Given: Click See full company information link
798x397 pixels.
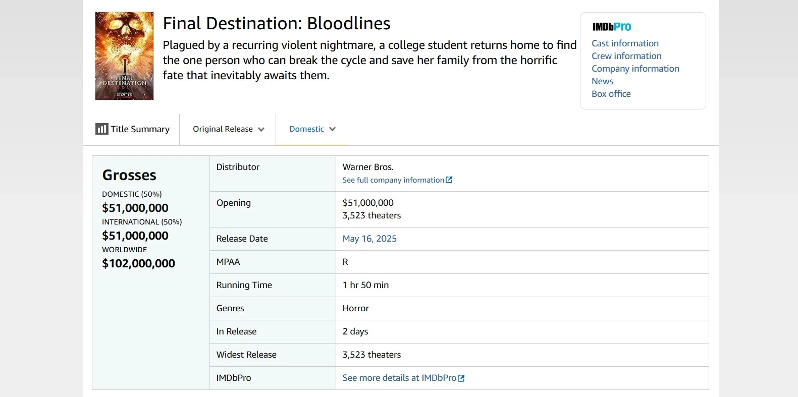Looking at the screenshot, I should click(x=393, y=180).
